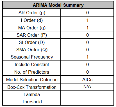
Task: Click the Threshold label cell
Action: [32, 102]
